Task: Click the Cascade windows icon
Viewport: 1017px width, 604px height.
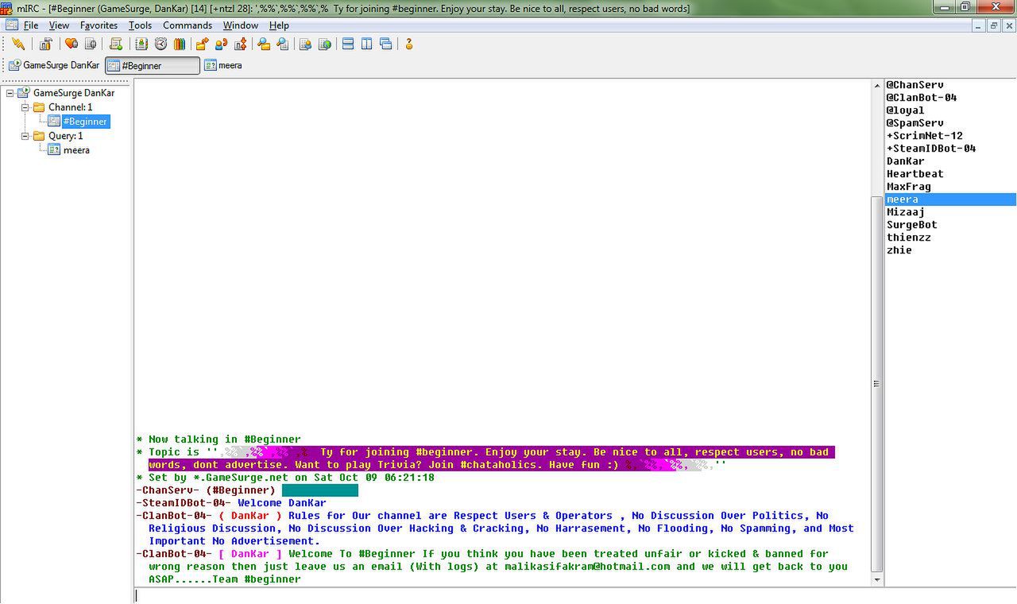Action: pos(386,45)
